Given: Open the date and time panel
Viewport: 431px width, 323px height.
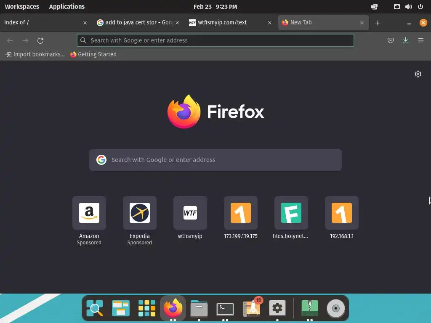Looking at the screenshot, I should 215,7.
